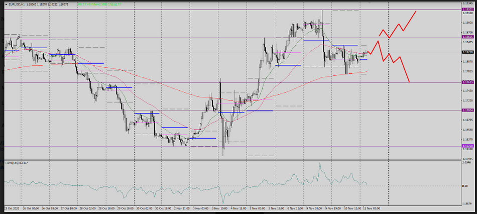Select the 1.17004 horizontal level price tag

click(467, 111)
